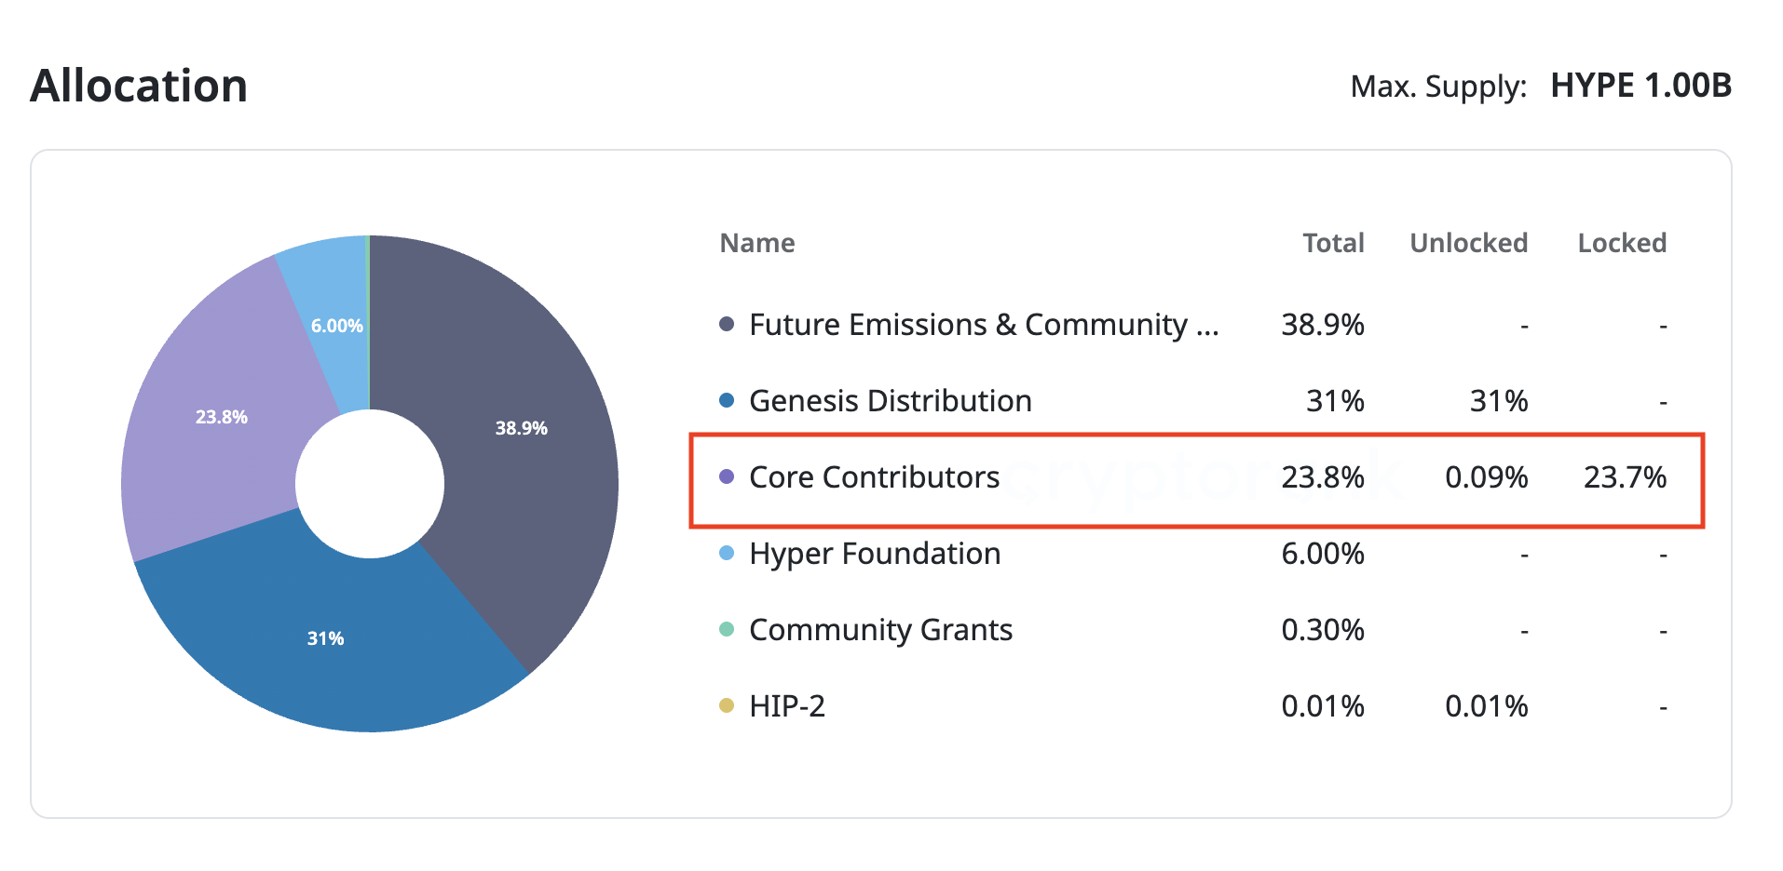Click the Hyper Foundation row name
1783x871 pixels.
click(874, 554)
